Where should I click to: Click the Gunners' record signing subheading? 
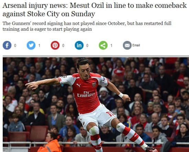pyautogui.click(x=87, y=26)
